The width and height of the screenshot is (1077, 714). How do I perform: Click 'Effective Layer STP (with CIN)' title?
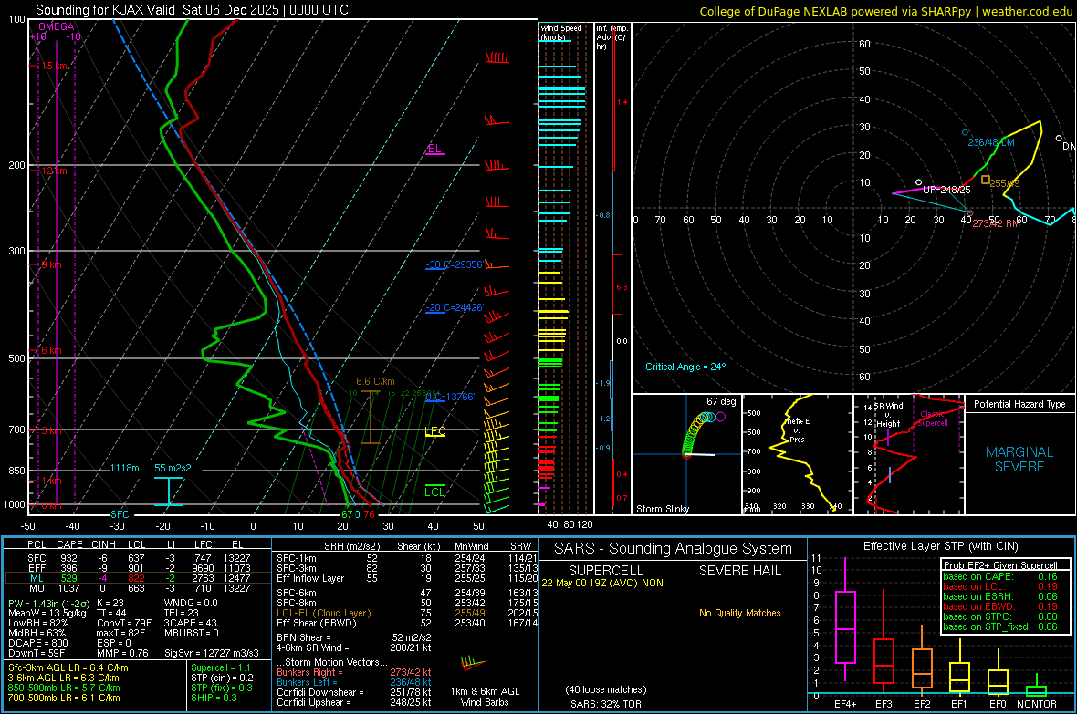940,546
